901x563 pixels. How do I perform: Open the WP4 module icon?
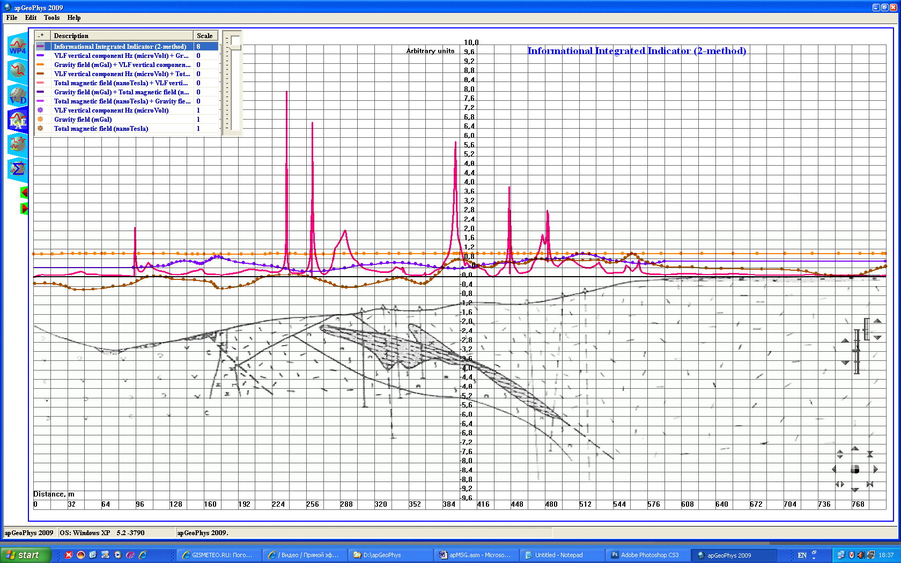coord(17,46)
